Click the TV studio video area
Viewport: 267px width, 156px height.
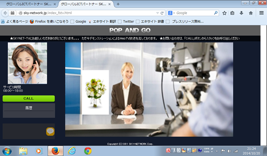(x=149, y=89)
